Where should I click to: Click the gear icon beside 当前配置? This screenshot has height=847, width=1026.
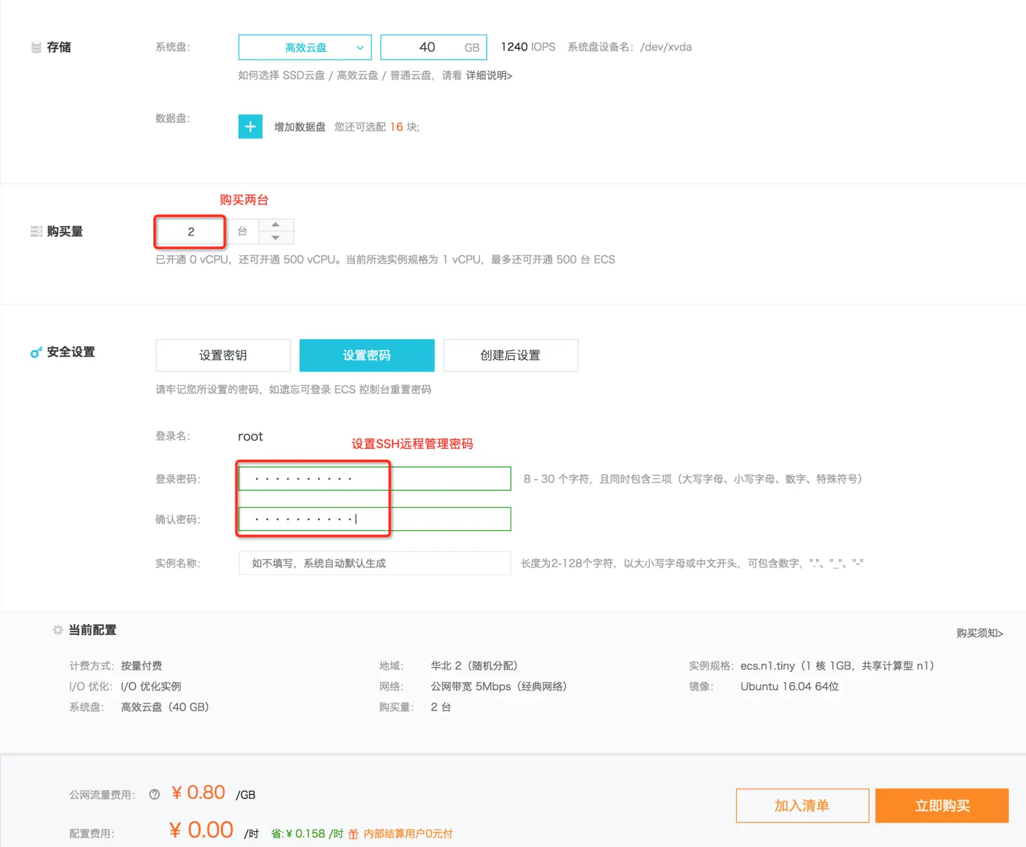58,630
